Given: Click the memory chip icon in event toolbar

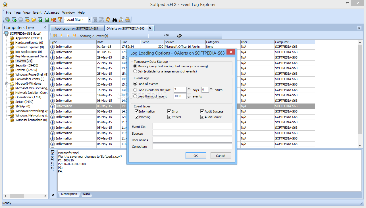Looking at the screenshot, I should (179, 36).
